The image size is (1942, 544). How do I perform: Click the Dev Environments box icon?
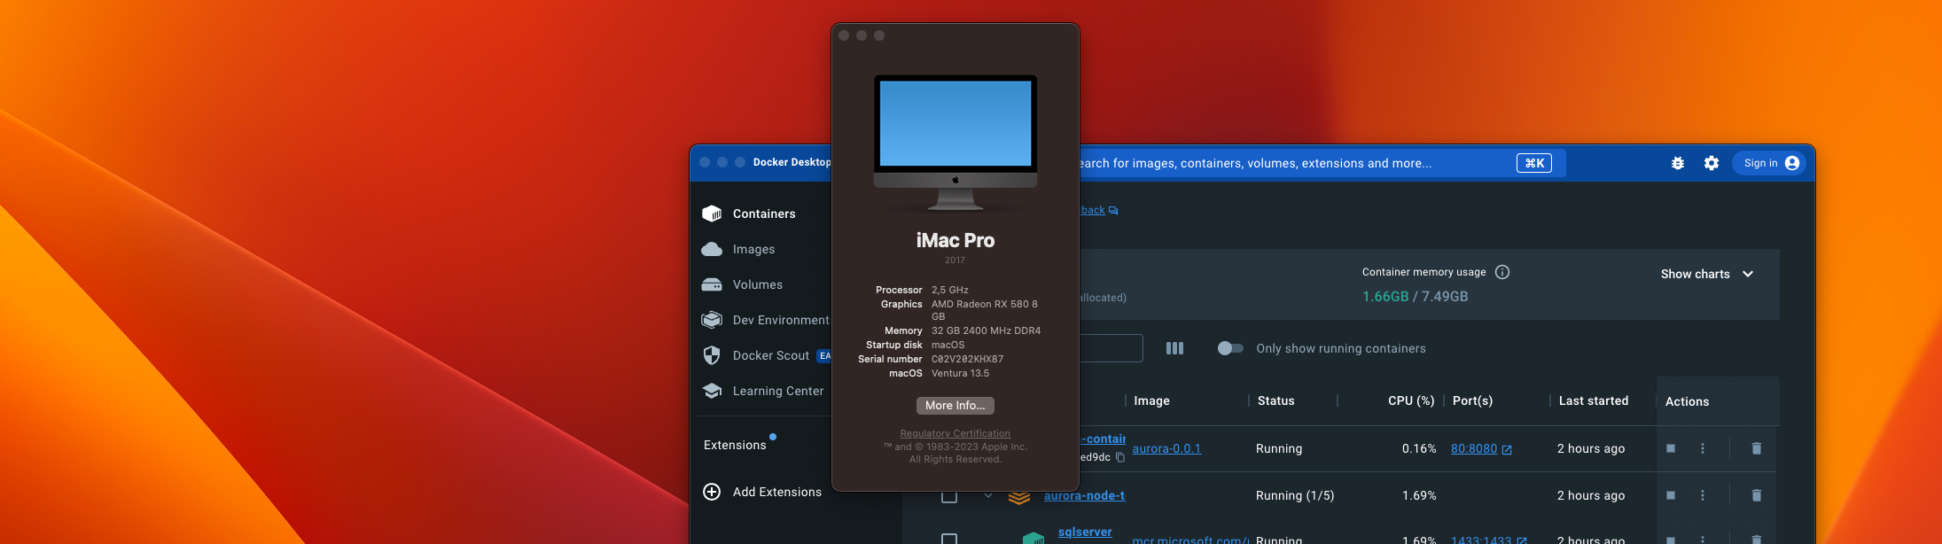[x=712, y=320]
